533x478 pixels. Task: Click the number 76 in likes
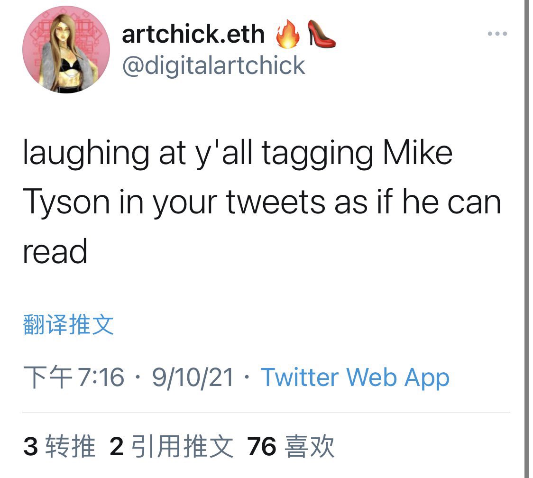tap(261, 446)
